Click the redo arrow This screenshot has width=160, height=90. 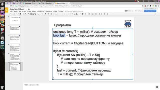[x=18, y=14]
